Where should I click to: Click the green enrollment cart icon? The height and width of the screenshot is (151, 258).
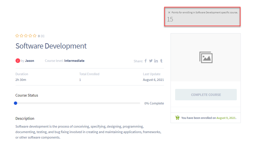(x=177, y=118)
